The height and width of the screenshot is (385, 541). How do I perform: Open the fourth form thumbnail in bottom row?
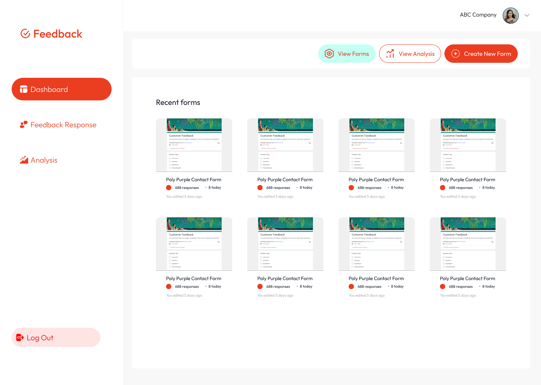pyautogui.click(x=468, y=244)
